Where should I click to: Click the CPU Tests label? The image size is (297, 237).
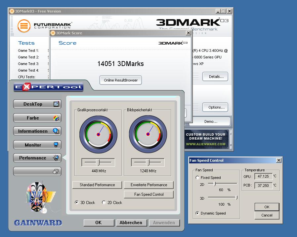pos(26,77)
